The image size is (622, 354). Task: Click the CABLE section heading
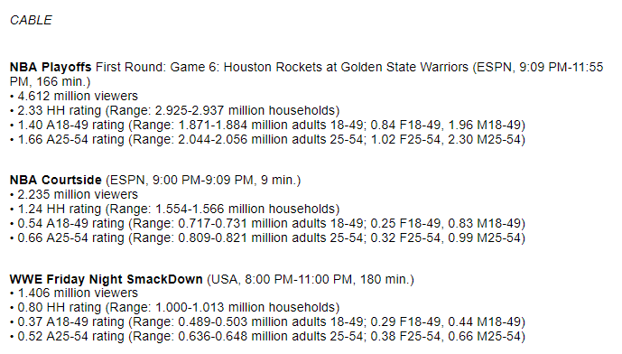pos(31,20)
